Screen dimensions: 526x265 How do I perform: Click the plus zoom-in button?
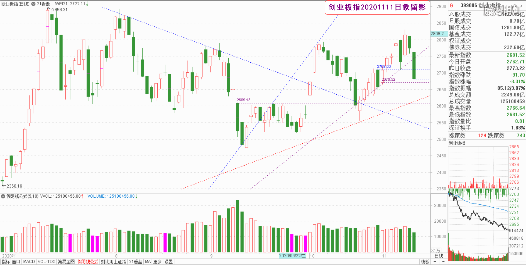[435, 262]
